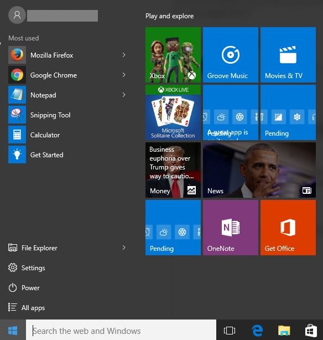The image size is (323, 340).
Task: Click the 'Play and explore' group heading
Action: [169, 16]
